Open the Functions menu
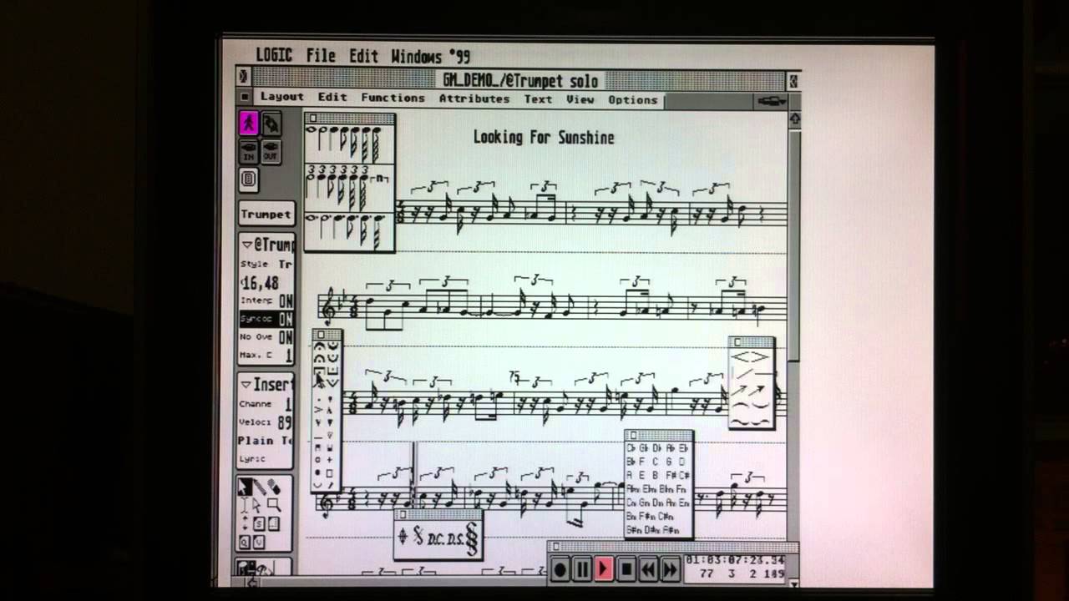 point(393,98)
